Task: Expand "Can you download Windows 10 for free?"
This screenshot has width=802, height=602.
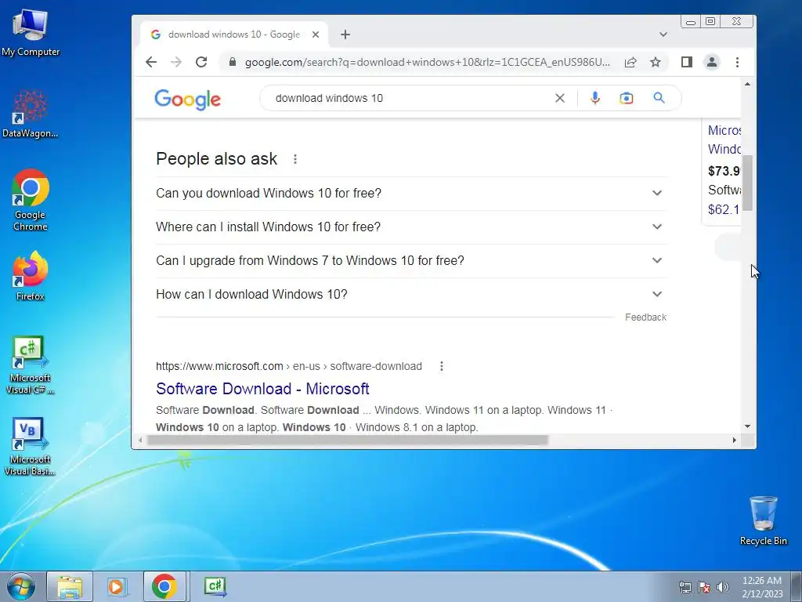Action: pos(411,193)
